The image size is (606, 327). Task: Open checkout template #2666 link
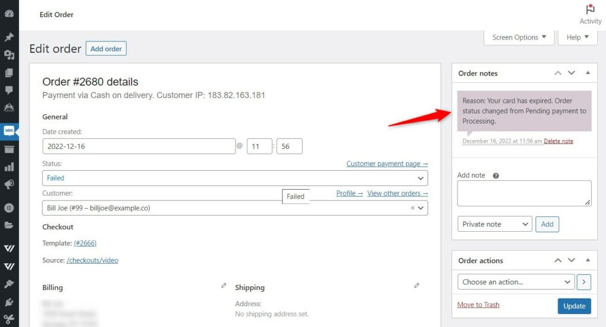pyautogui.click(x=85, y=243)
